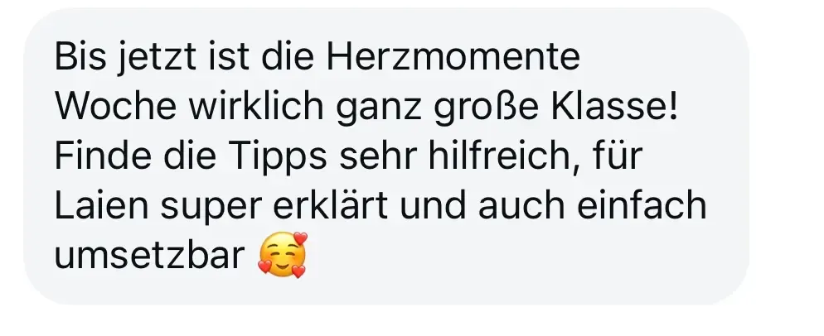This screenshot has width=824, height=336.
Task: Click the word "Bis" starting the message
Action: [x=80, y=56]
